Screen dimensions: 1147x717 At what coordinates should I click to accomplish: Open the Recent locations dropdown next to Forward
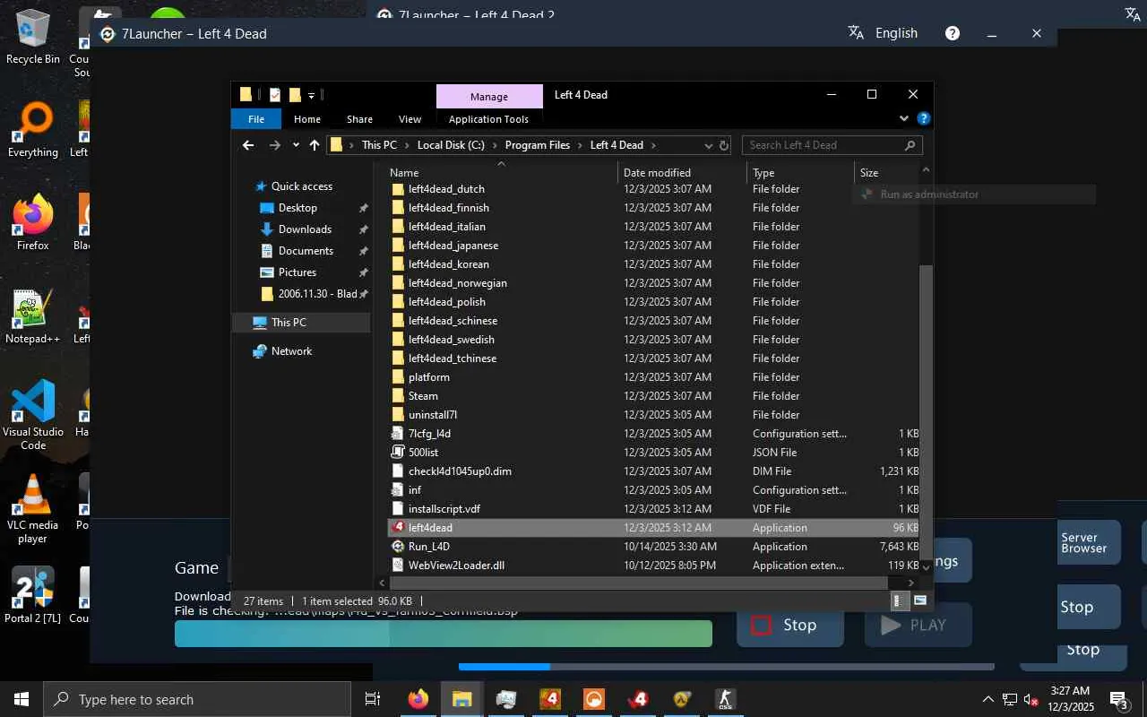click(x=296, y=145)
